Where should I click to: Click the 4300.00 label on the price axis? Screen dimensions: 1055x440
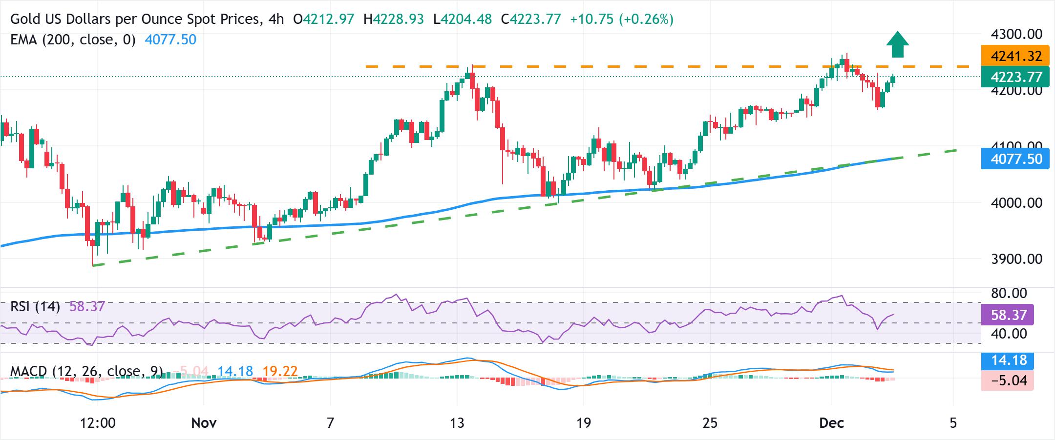tap(1015, 35)
